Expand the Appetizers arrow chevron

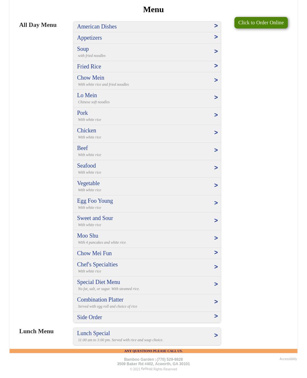(216, 37)
